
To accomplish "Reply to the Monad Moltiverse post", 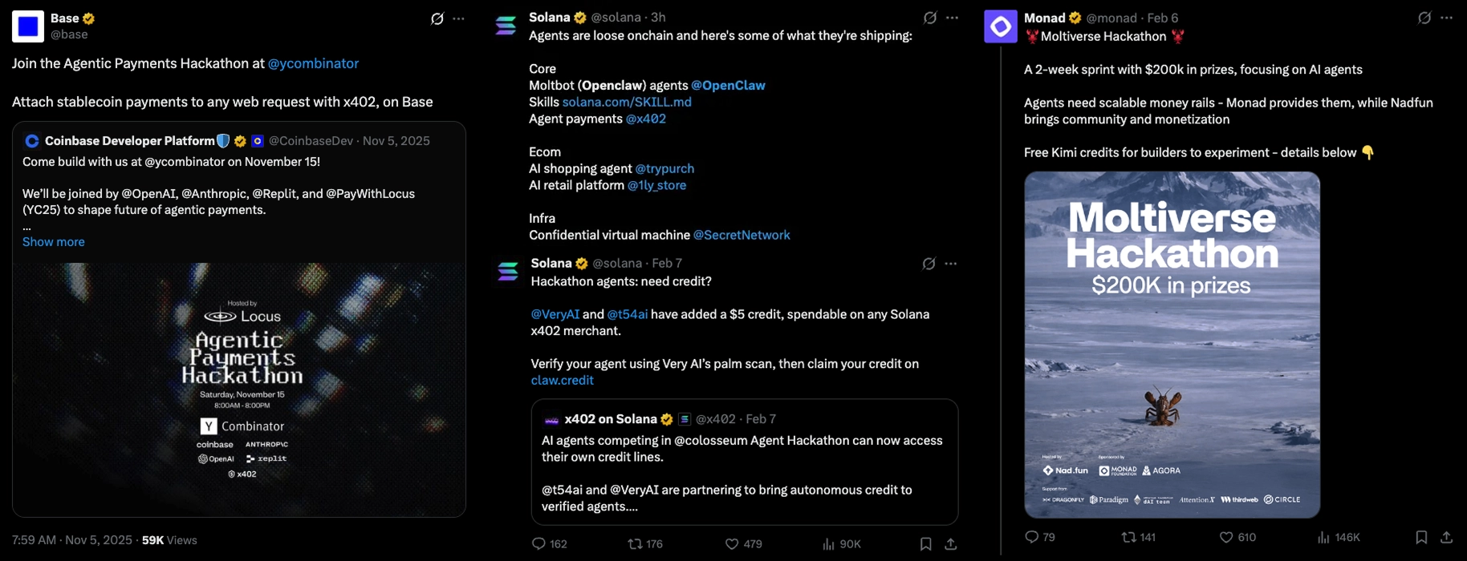I will coord(1032,537).
